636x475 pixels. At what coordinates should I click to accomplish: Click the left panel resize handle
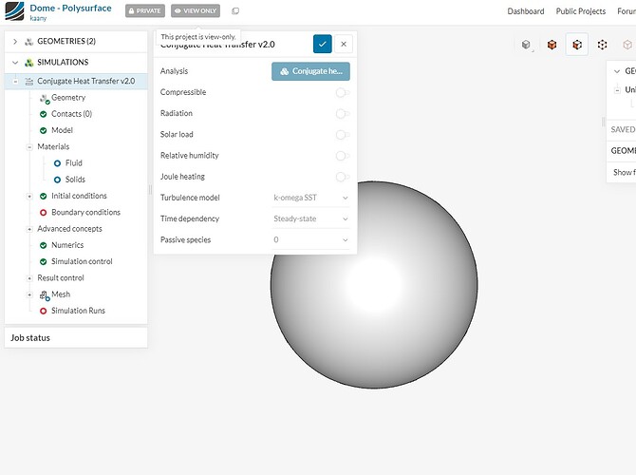pos(151,190)
